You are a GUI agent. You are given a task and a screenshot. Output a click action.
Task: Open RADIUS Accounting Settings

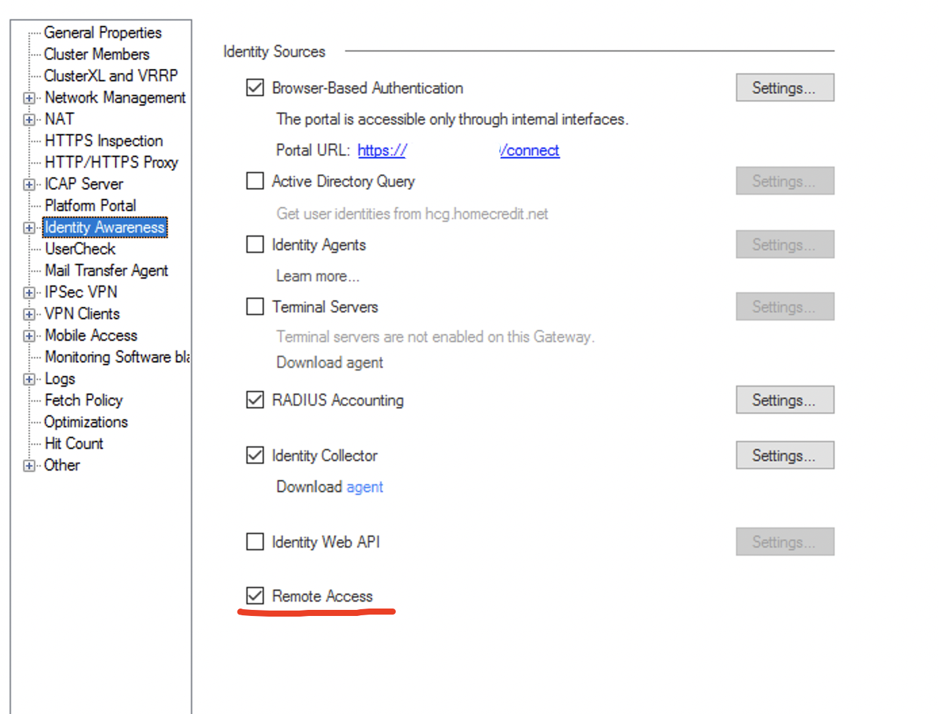[784, 400]
